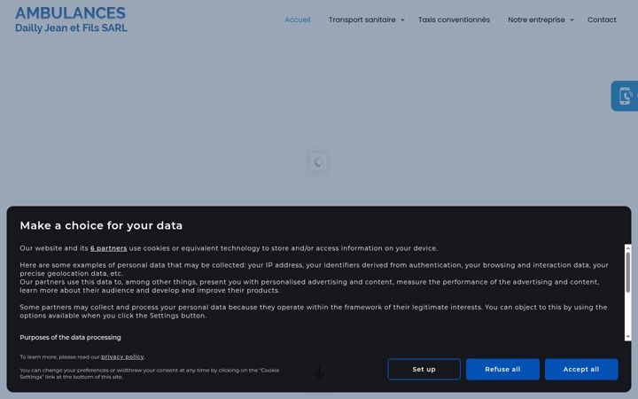Viewport: 638px width, 399px height.
Task: Click the scrollbar up arrow in cookie dialog
Action: pos(628,247)
